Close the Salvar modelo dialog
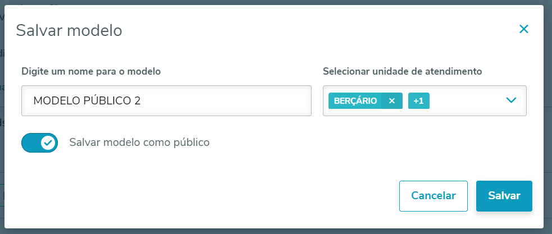 [524, 29]
